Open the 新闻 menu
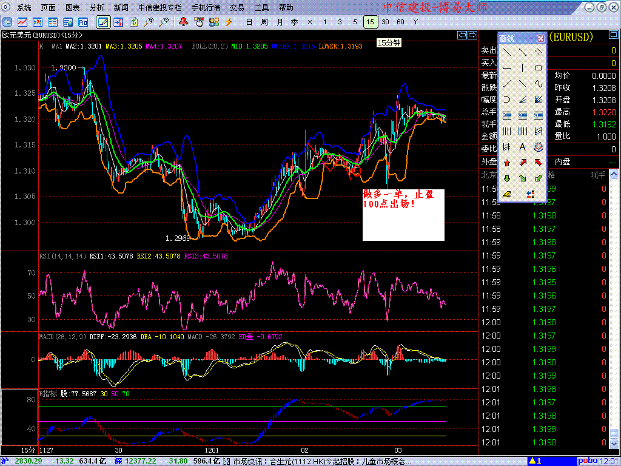 coord(121,7)
